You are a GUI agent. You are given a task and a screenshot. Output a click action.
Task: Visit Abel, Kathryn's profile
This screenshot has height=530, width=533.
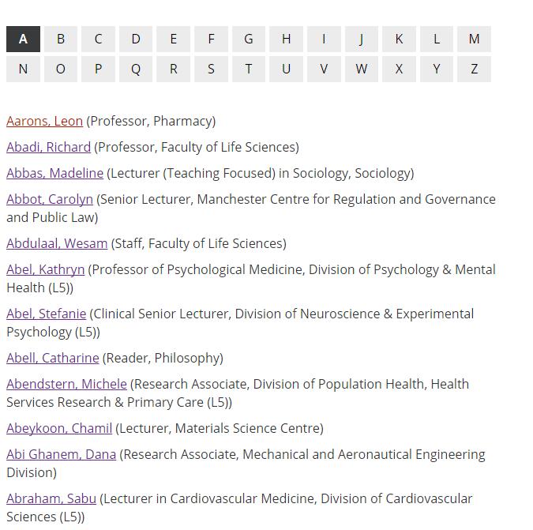pyautogui.click(x=45, y=269)
